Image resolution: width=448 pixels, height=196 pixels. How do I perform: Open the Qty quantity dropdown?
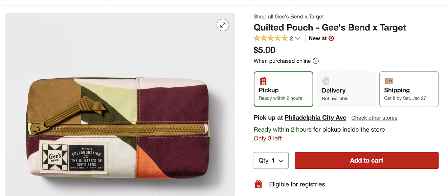coord(271,161)
